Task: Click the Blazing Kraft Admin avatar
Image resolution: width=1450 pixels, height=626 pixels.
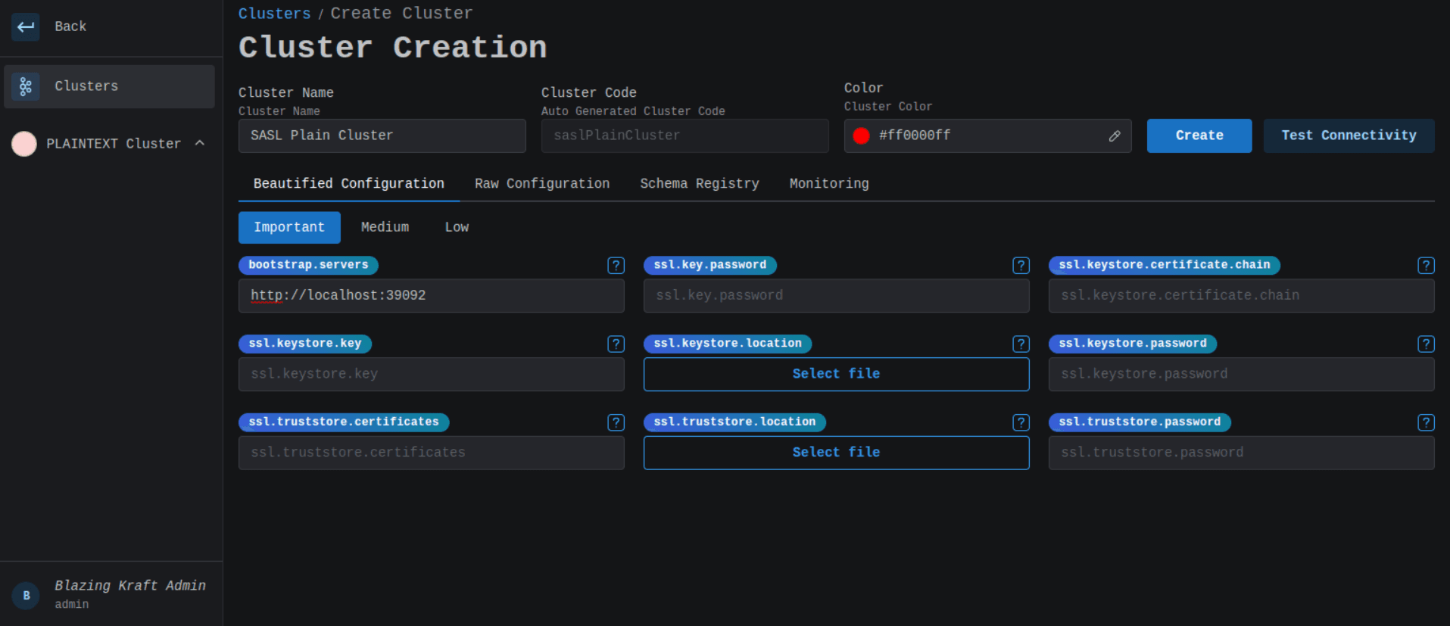Action: 27,596
